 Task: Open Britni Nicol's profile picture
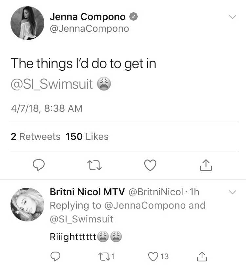27,204
